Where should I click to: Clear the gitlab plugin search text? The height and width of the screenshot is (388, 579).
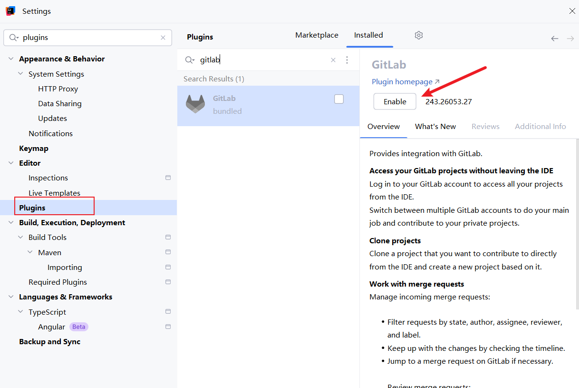point(333,60)
